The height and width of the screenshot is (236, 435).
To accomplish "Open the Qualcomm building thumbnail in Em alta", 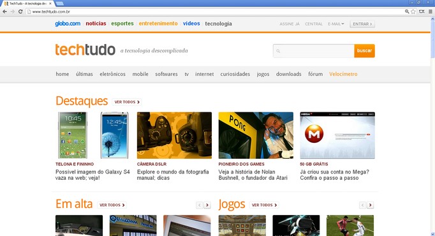I will tap(133, 225).
